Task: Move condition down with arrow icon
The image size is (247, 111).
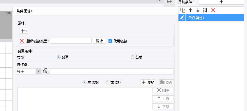Action: (x=198, y=10)
